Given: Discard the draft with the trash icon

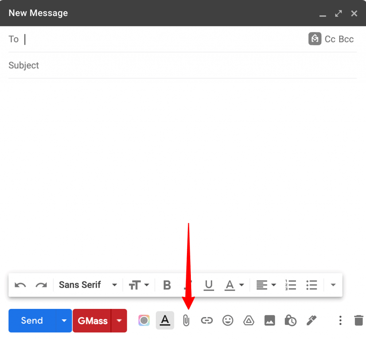Looking at the screenshot, I should click(x=359, y=320).
